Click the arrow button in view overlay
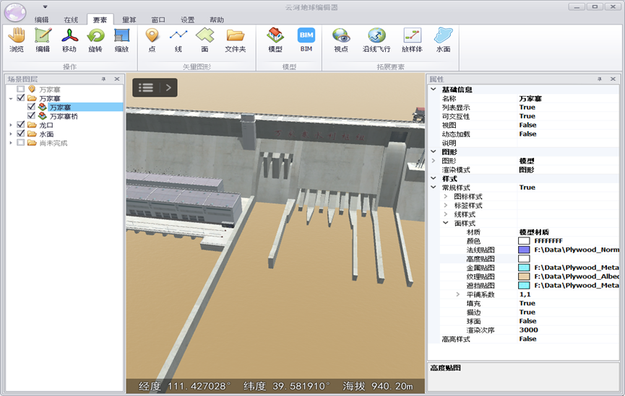The width and height of the screenshot is (625, 396). (168, 87)
